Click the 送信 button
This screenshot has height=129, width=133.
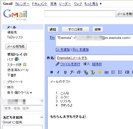click(x=53, y=29)
